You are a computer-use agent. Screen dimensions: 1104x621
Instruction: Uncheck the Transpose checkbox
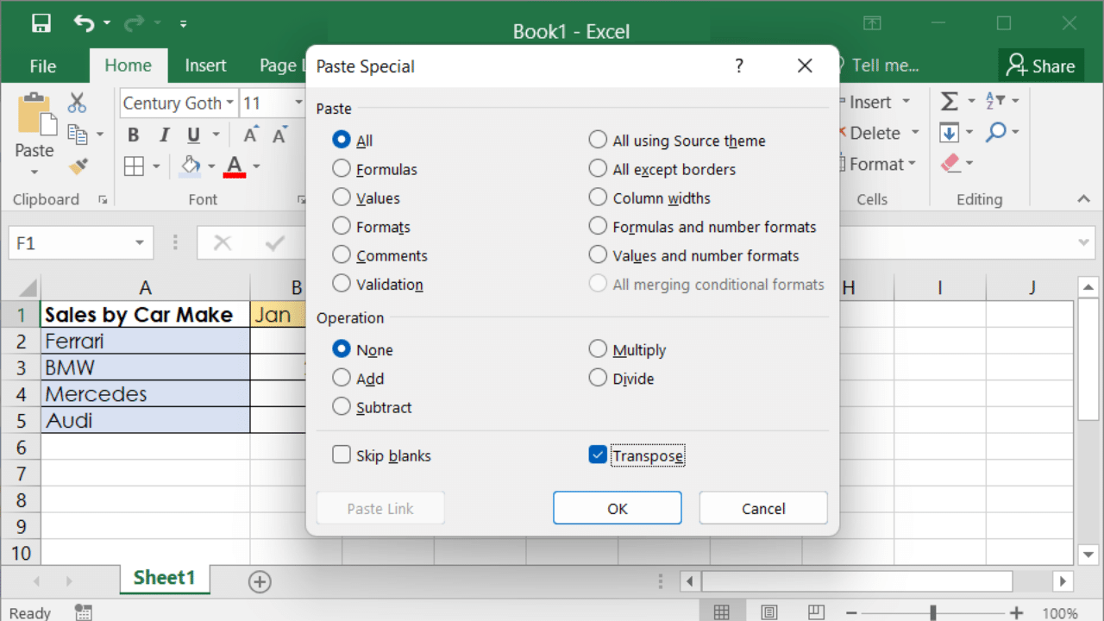[x=598, y=455]
